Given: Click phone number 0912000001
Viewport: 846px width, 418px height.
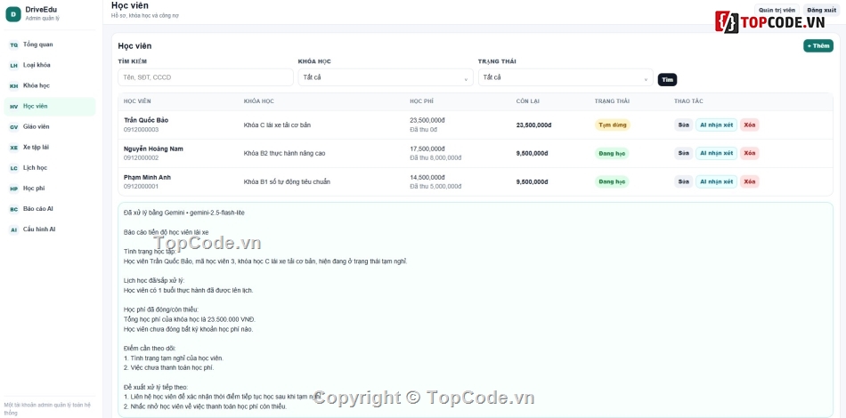Looking at the screenshot, I should [141, 187].
